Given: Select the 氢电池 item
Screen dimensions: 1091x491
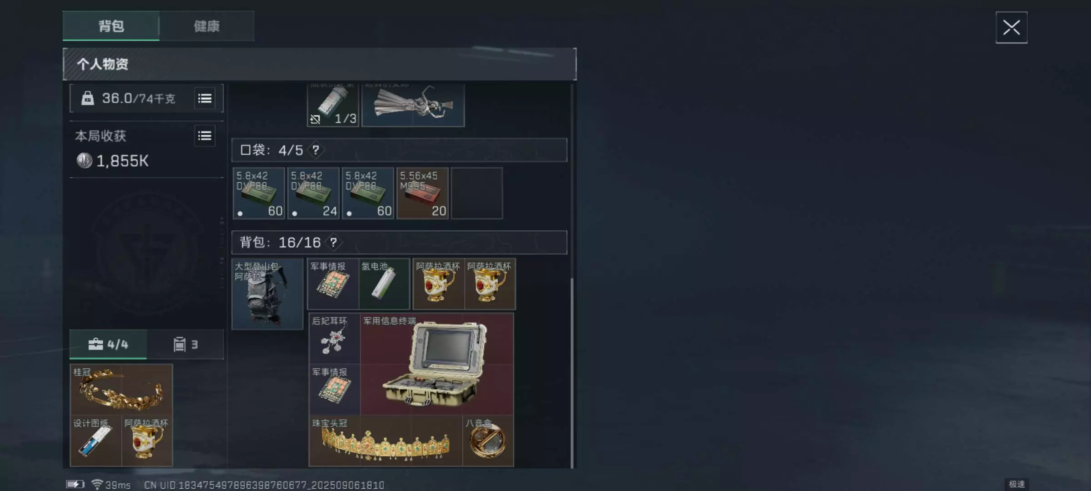Looking at the screenshot, I should click(384, 284).
